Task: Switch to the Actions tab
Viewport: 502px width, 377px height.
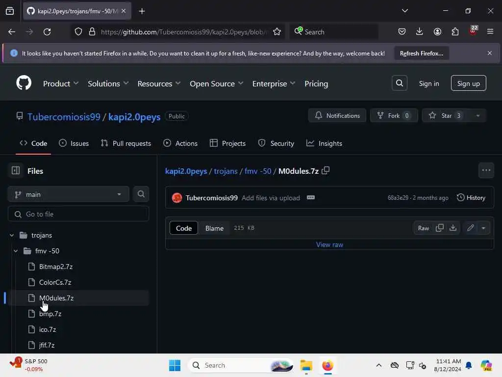Action: coord(180,143)
